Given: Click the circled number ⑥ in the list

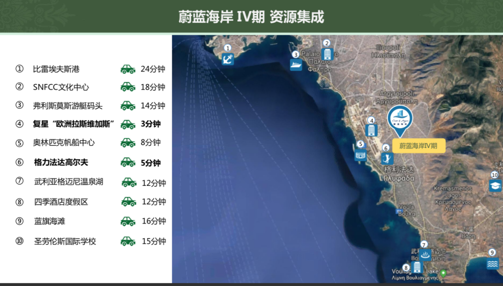Looking at the screenshot, I should (20, 163).
